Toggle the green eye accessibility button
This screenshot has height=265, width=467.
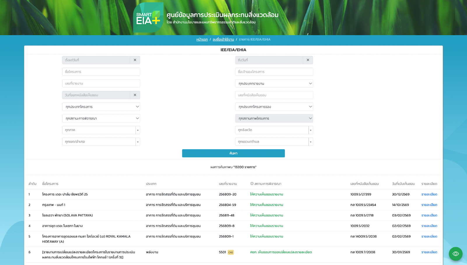(x=455, y=254)
